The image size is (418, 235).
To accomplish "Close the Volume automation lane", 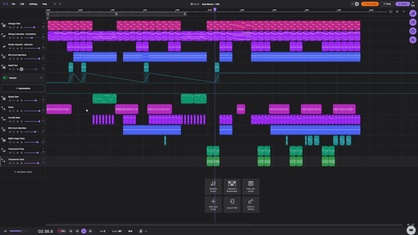I will pos(41,78).
